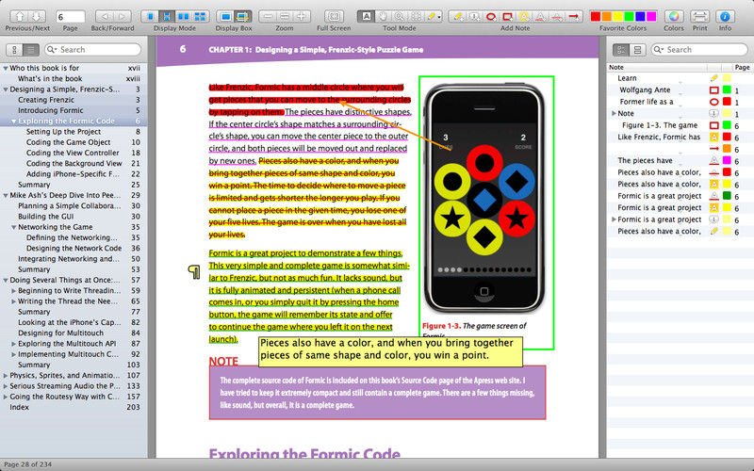Collapse 'Who this book is for' outline item

point(6,68)
